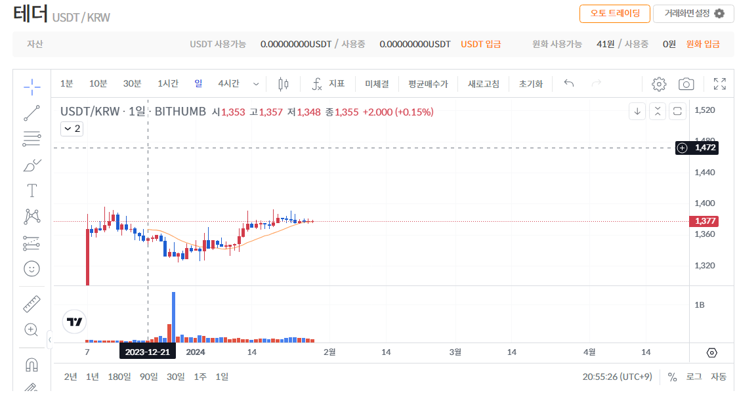Screen dimensions: 737x395
Task: Toggle the magnet snap mode
Action: pyautogui.click(x=32, y=365)
